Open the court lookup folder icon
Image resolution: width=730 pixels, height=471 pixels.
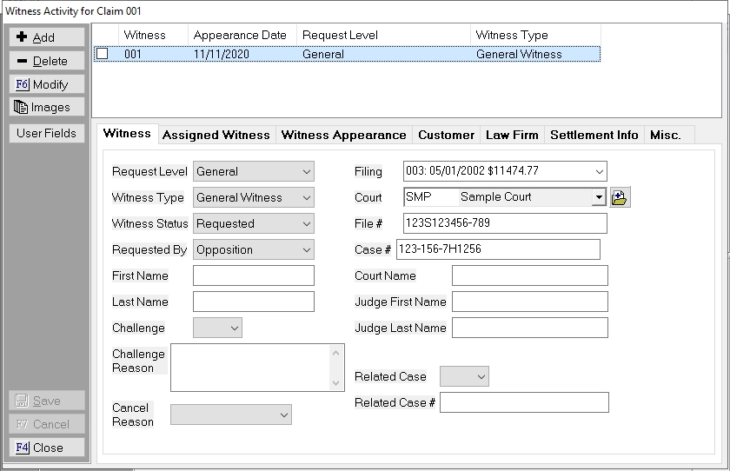click(620, 197)
